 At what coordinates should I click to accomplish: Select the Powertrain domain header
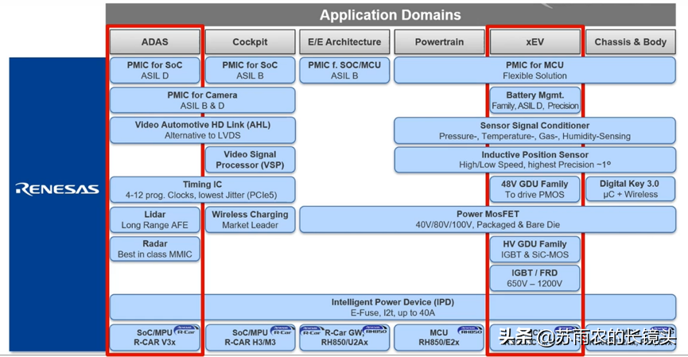click(439, 42)
